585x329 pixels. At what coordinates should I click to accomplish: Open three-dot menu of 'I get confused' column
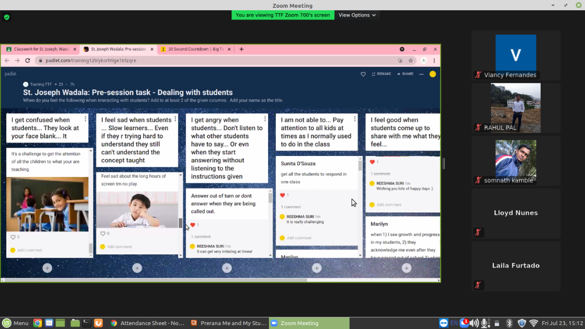[86, 119]
